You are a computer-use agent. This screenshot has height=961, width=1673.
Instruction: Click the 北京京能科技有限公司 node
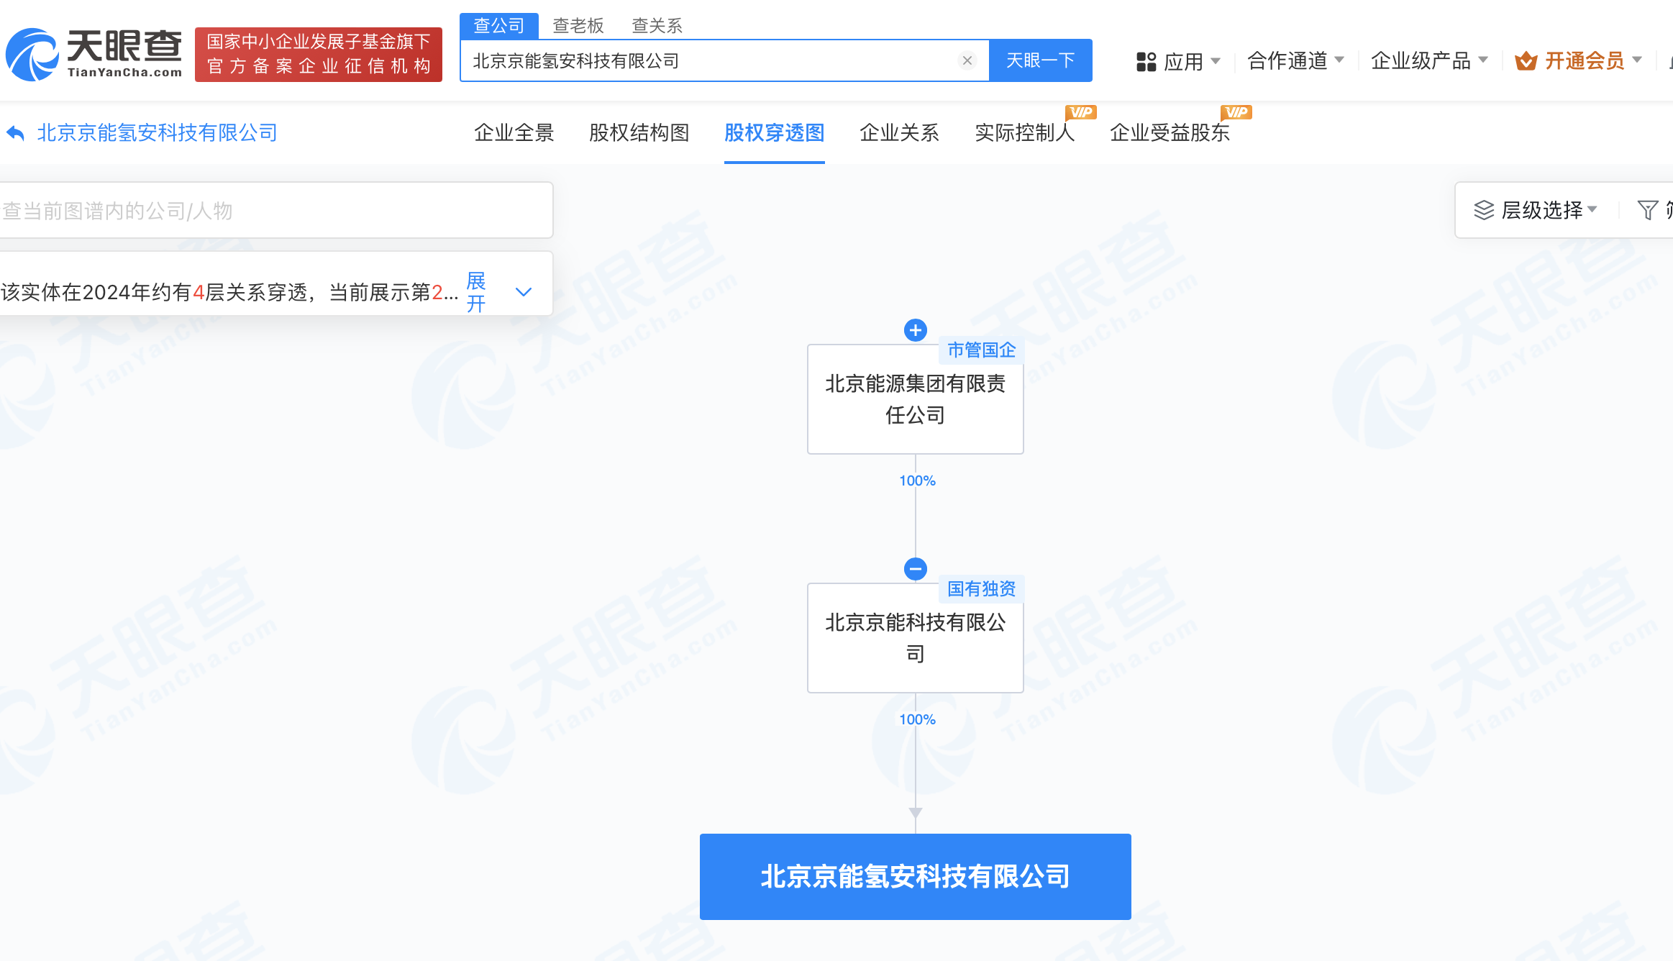pos(915,638)
